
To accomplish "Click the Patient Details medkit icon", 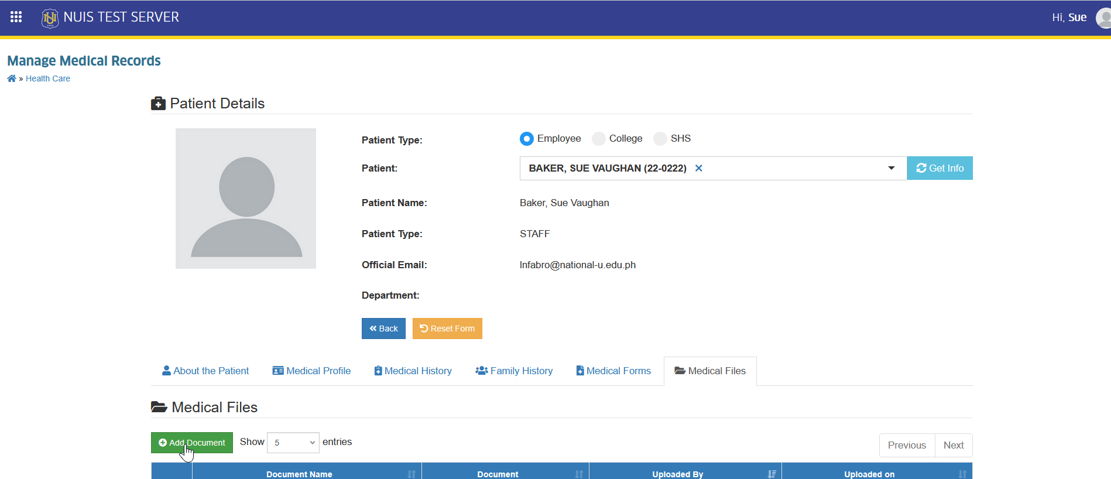I will point(158,104).
